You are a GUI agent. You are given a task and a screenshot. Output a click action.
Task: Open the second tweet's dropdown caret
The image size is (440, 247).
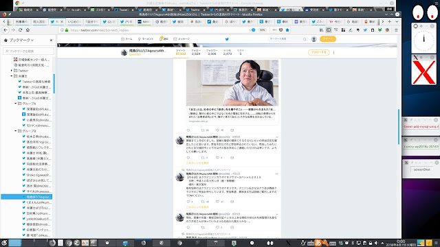point(277,137)
